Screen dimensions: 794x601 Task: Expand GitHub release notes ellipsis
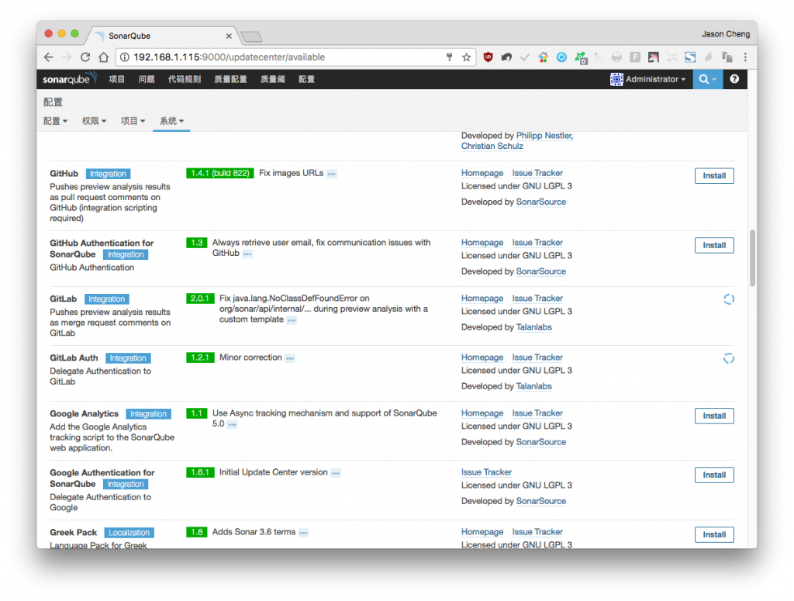point(332,174)
